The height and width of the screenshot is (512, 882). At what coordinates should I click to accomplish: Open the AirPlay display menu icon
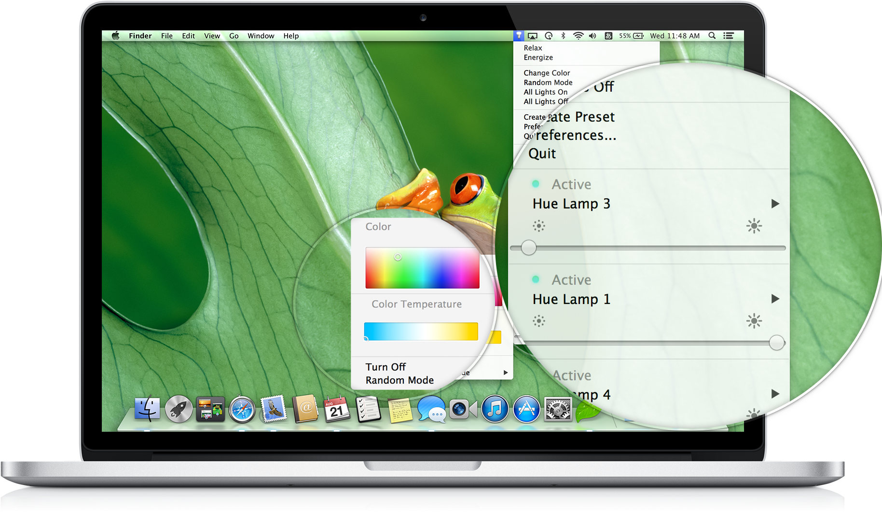pyautogui.click(x=533, y=36)
